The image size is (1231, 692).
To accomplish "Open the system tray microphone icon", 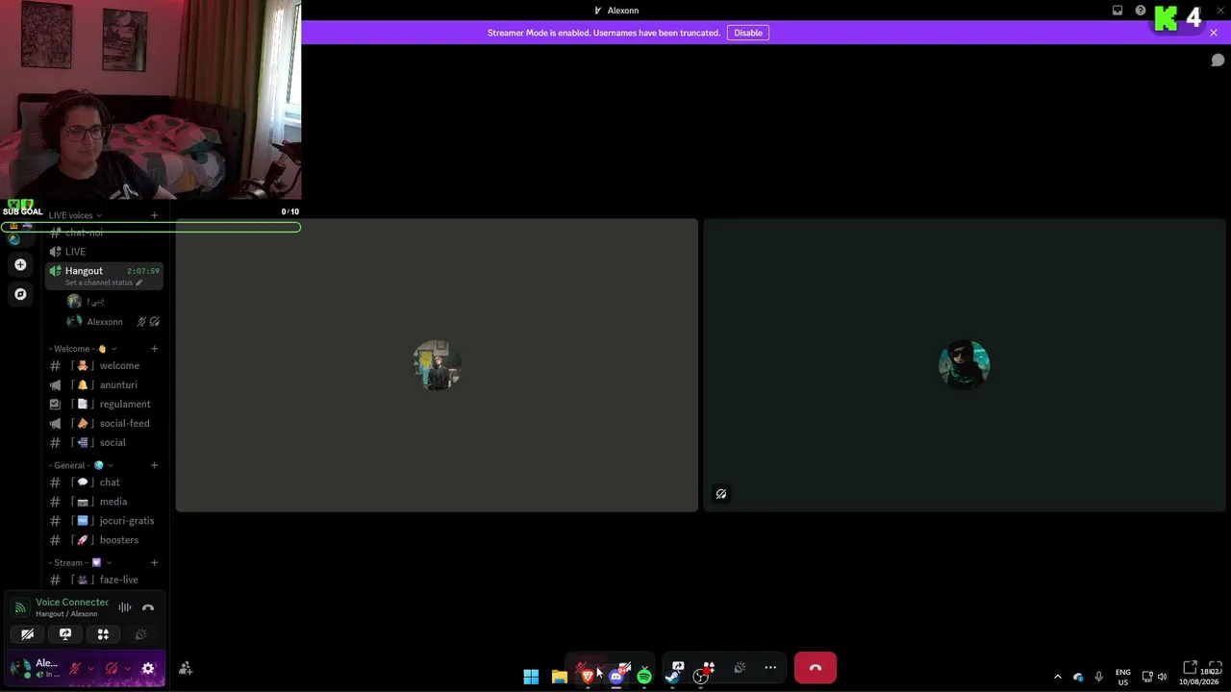I will (1098, 677).
